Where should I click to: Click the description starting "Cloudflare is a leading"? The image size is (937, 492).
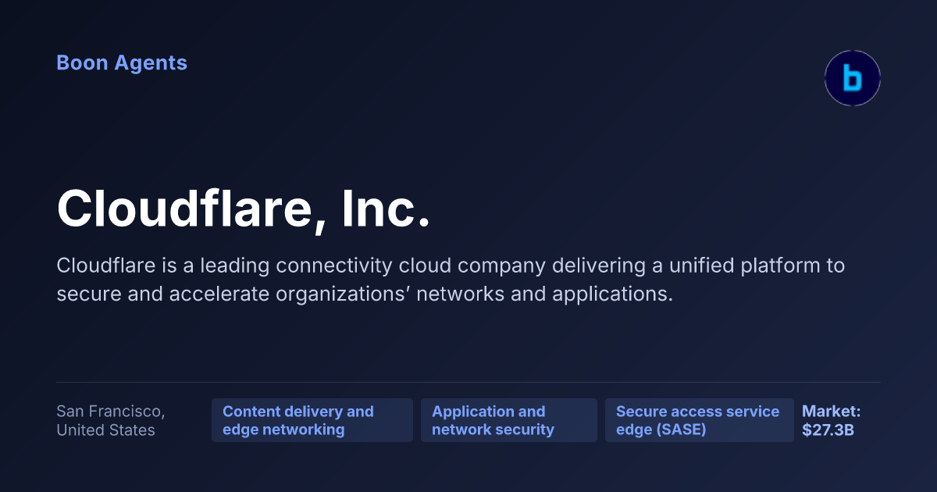tap(451, 280)
